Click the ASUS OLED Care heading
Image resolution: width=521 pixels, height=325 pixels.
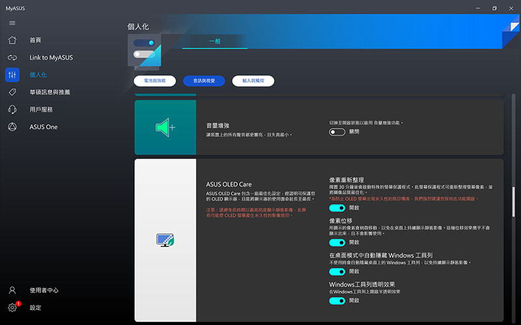(229, 185)
